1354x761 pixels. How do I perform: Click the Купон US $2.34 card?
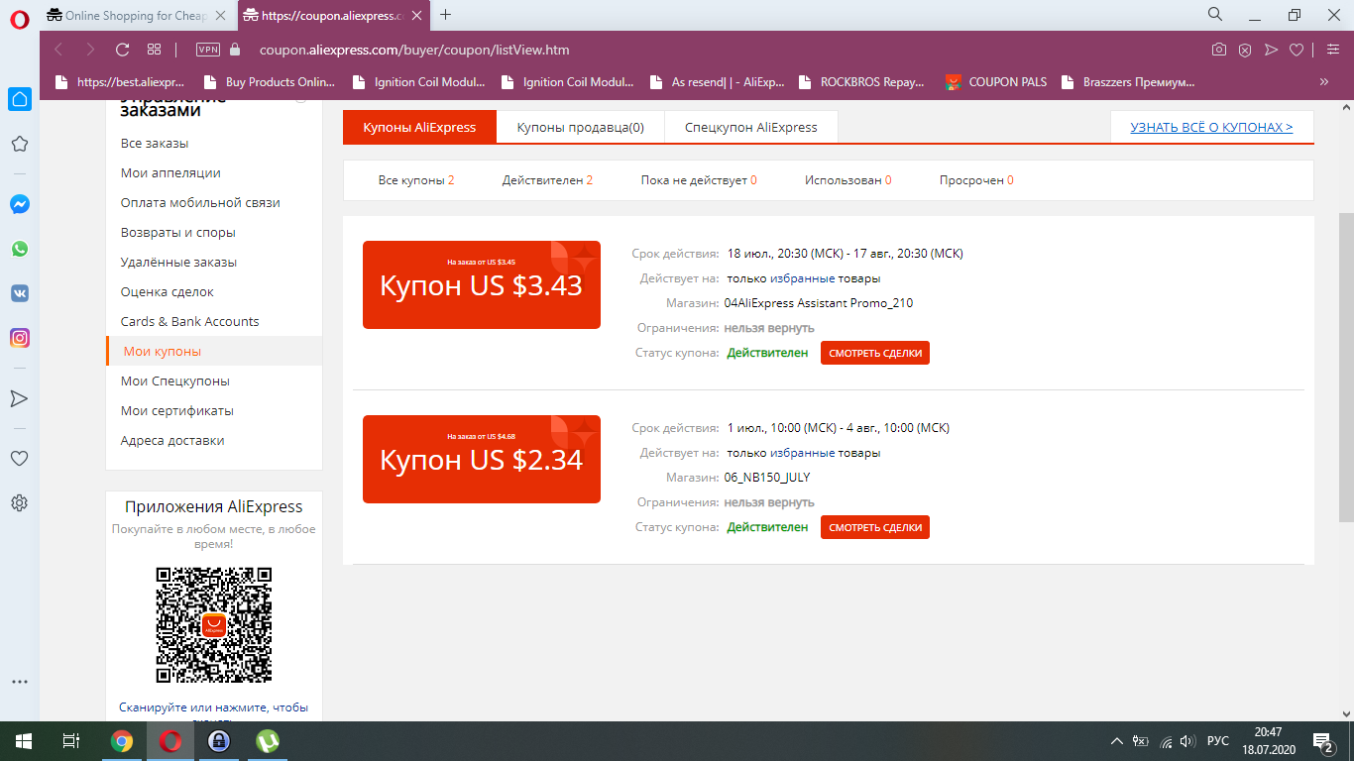coord(482,459)
